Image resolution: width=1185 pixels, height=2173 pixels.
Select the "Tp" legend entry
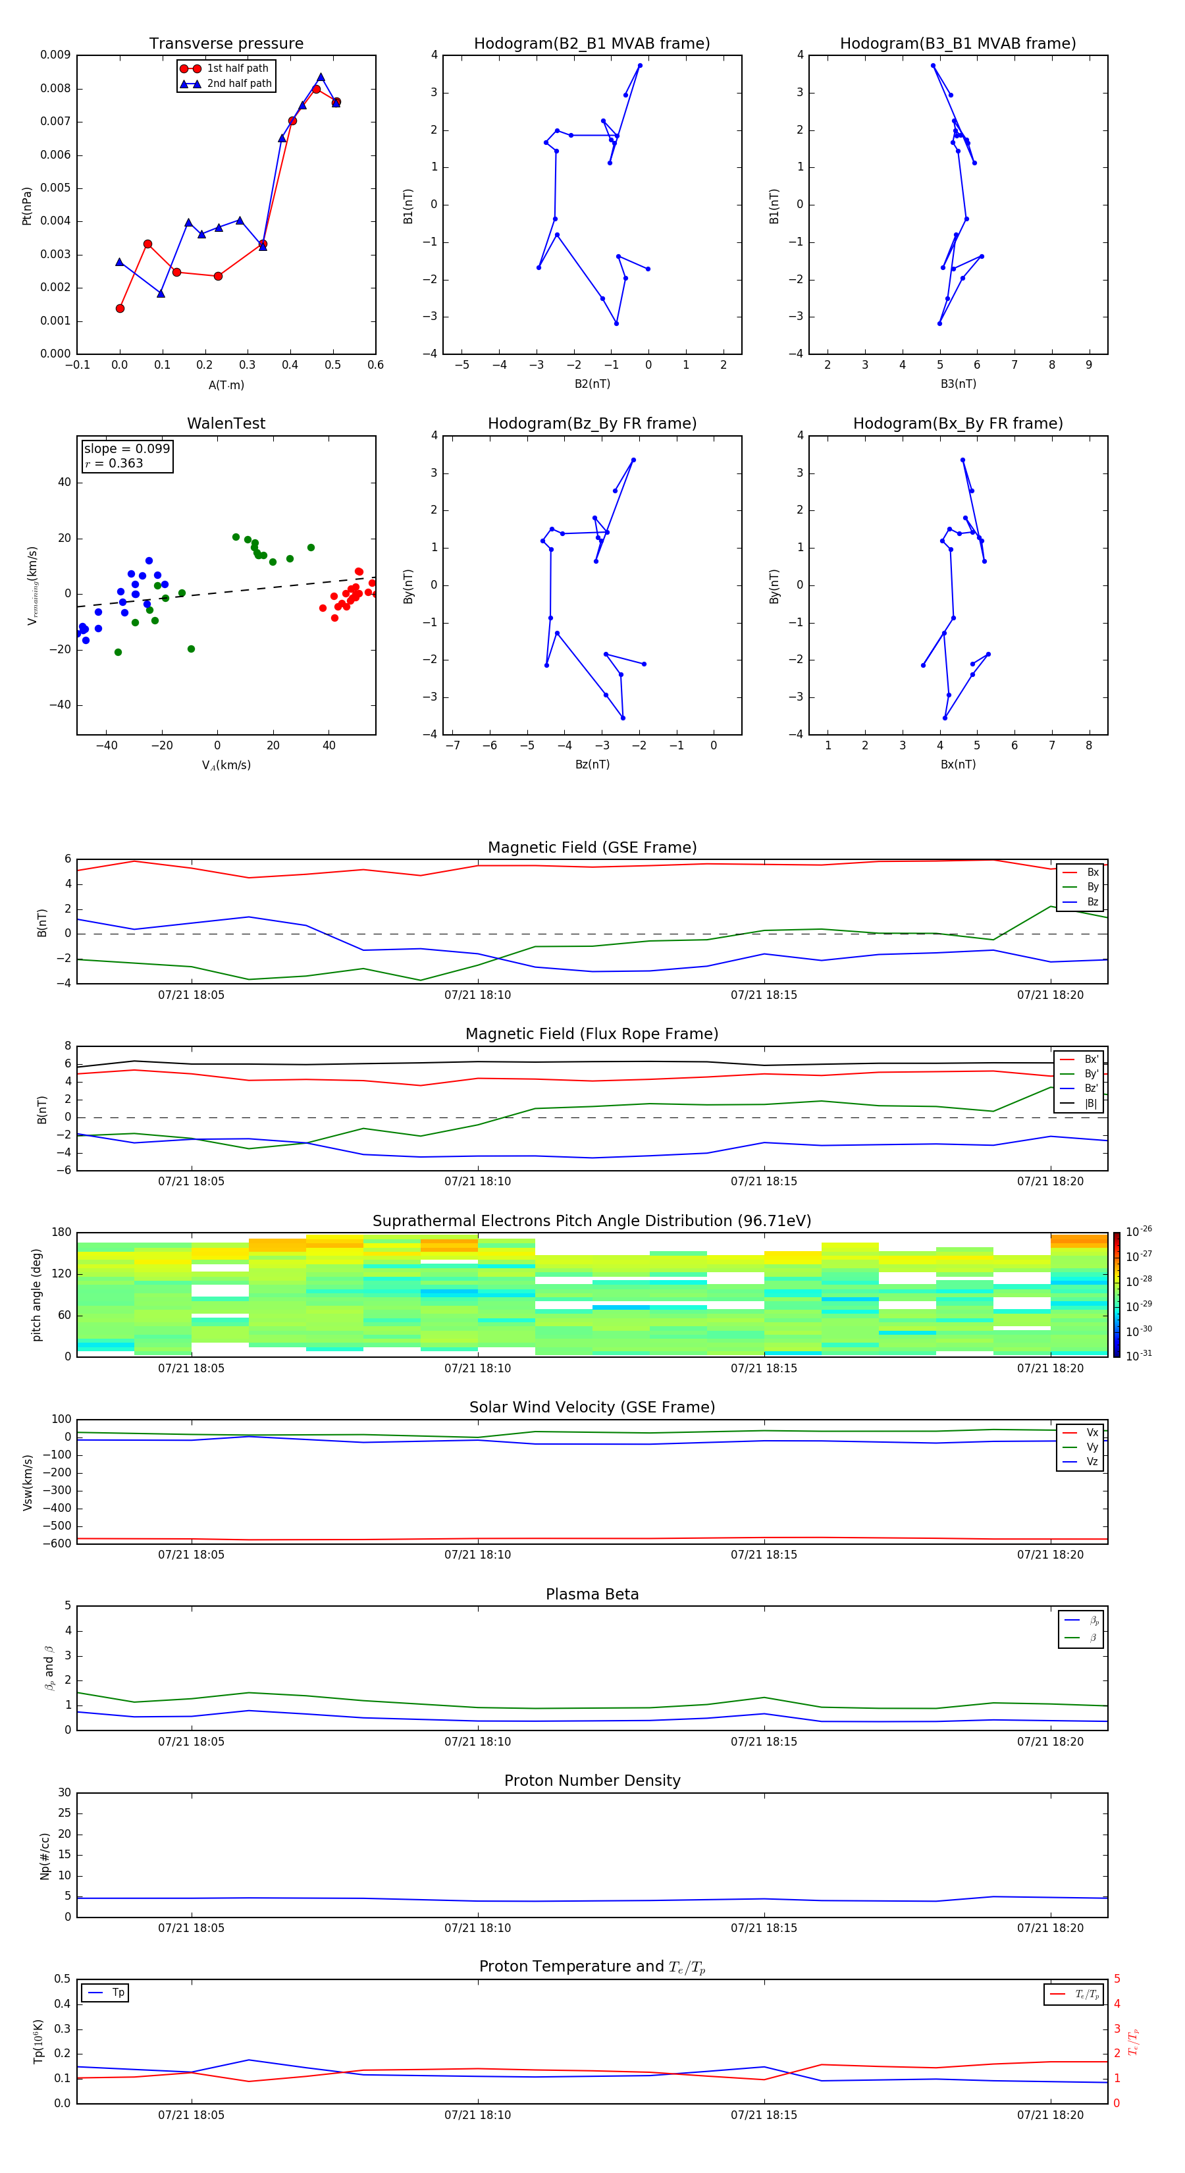tap(106, 1993)
